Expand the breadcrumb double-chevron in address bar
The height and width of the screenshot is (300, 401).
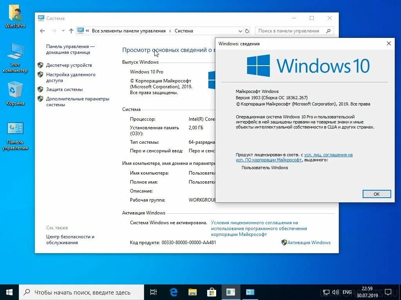(x=87, y=31)
